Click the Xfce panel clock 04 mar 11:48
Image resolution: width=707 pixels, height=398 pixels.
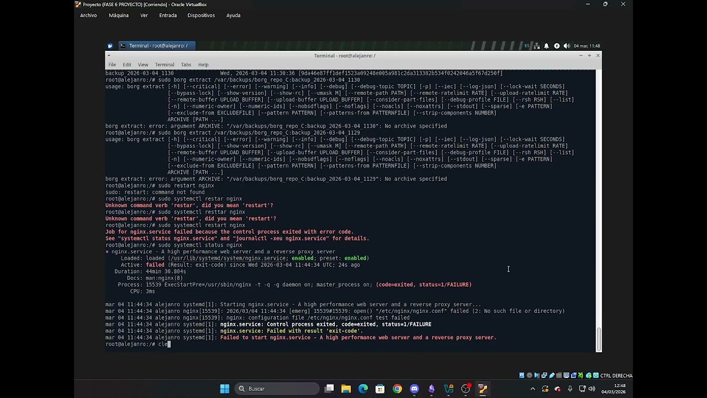point(587,46)
